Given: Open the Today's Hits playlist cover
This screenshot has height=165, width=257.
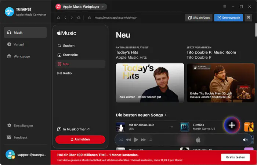Looking at the screenshot, I should click(150, 82).
